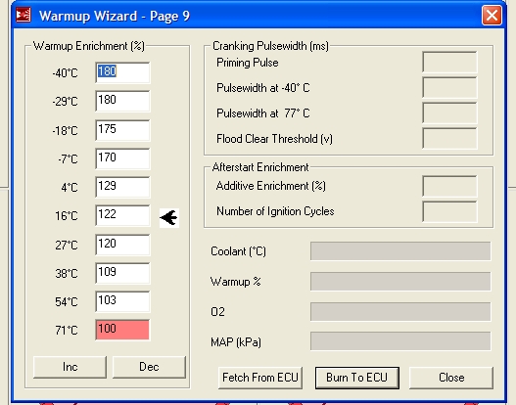Screen dimensions: 516x405
Task: Click the Close button
Action: (x=451, y=378)
